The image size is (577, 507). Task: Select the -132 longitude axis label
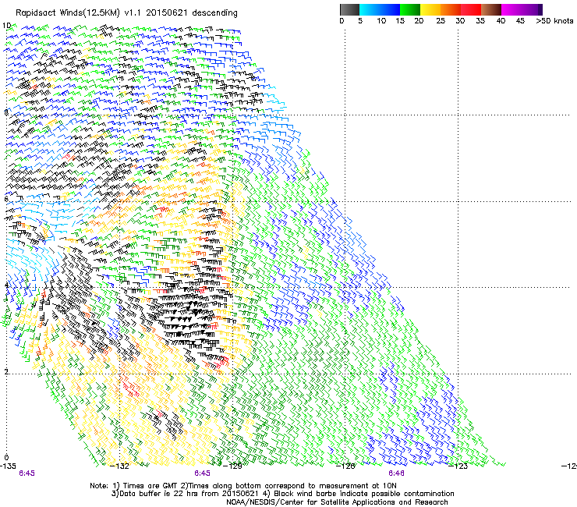point(120,466)
